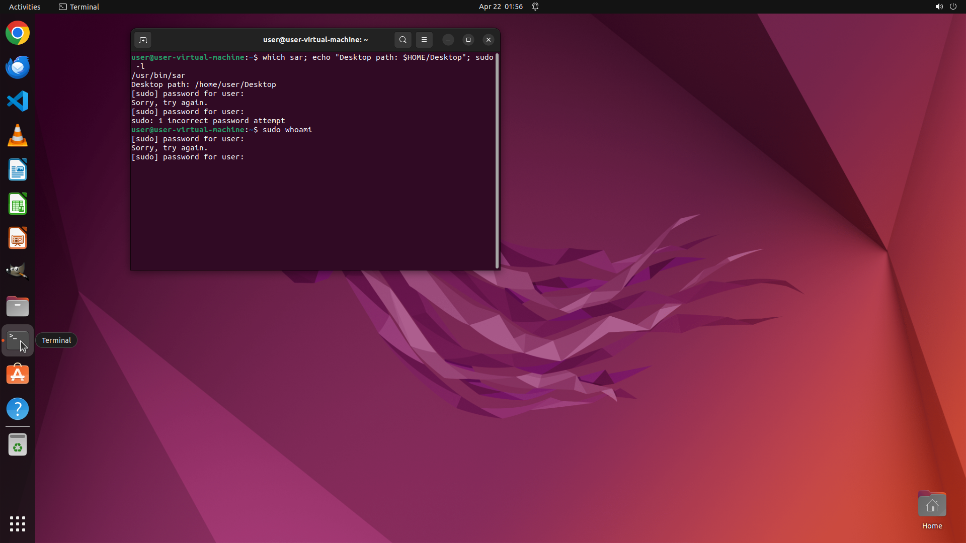Show the applications grid
966x543 pixels.
(18, 523)
